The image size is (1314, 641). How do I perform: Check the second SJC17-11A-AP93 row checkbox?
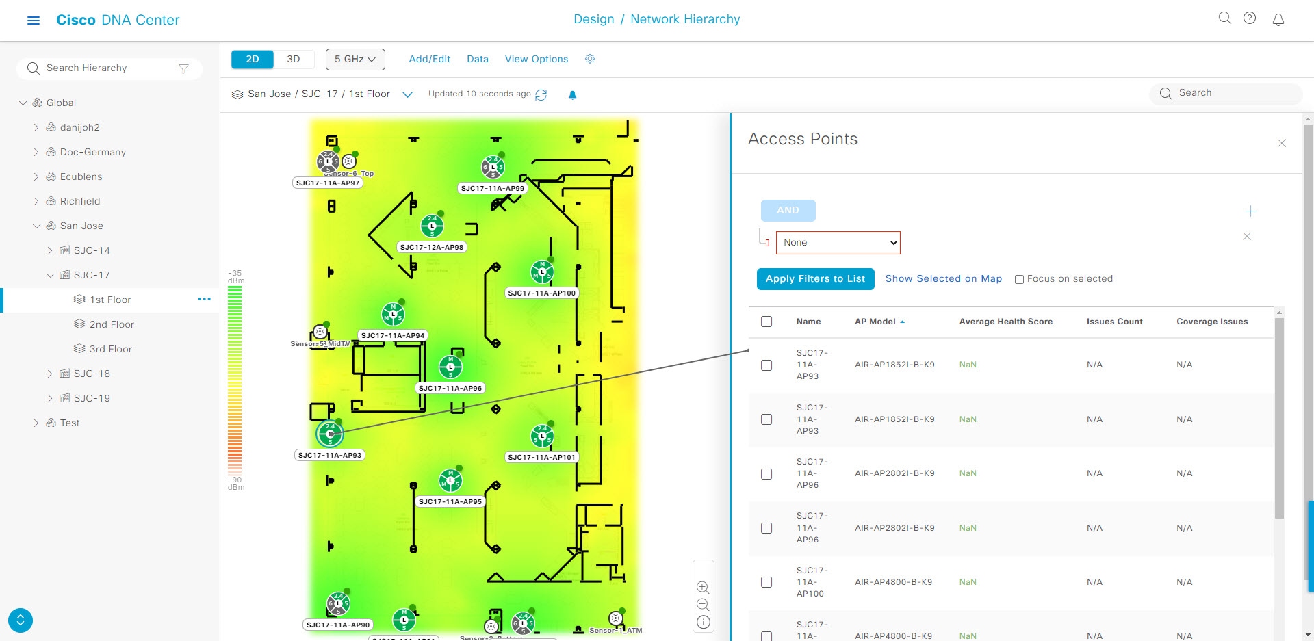pyautogui.click(x=766, y=419)
